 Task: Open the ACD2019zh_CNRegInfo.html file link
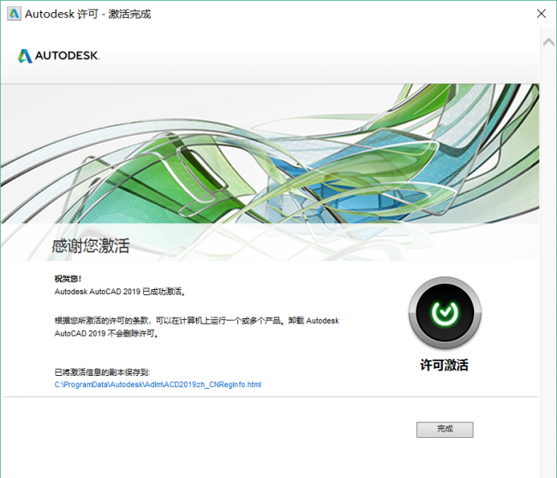click(x=158, y=384)
